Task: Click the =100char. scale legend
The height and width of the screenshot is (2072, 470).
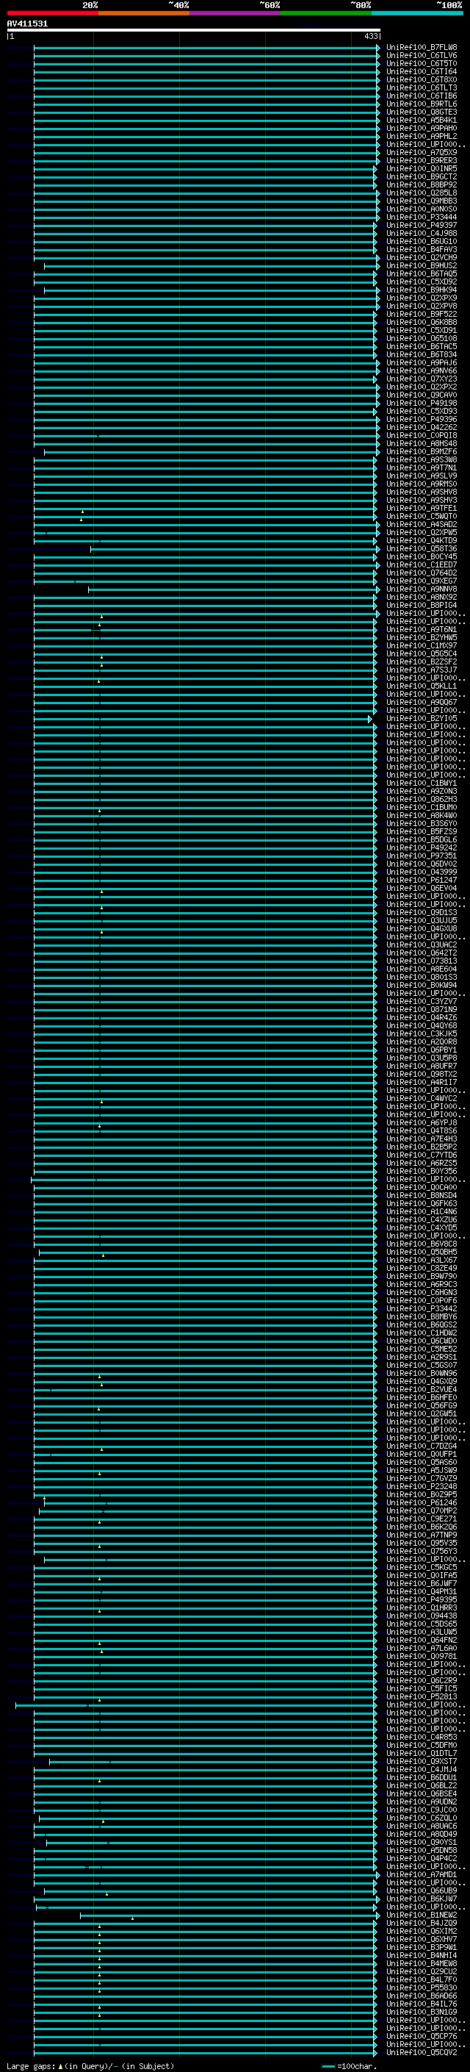Action: coord(350,2066)
